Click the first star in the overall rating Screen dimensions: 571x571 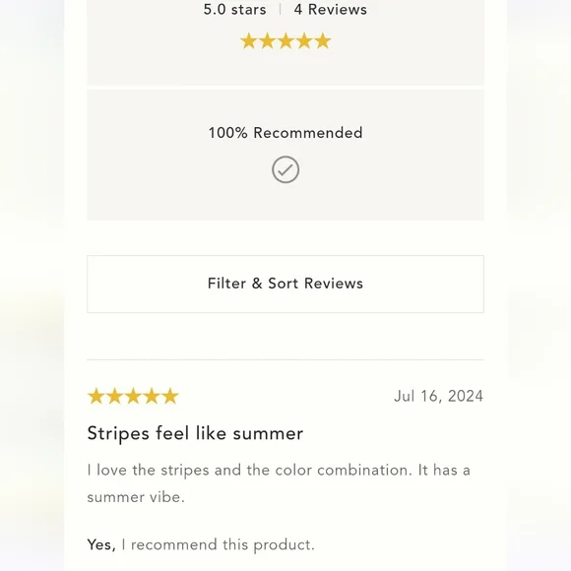pyautogui.click(x=249, y=40)
